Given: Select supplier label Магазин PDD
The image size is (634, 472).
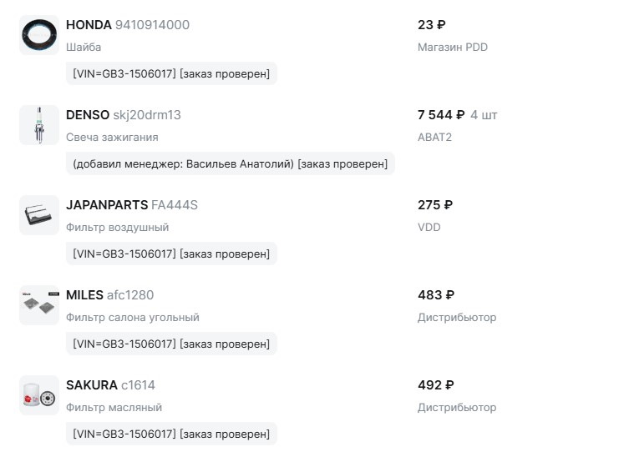Looking at the screenshot, I should click(453, 48).
